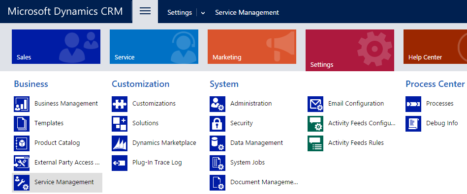Open the hamburger navigation menu
The height and width of the screenshot is (194, 467).
pos(145,12)
